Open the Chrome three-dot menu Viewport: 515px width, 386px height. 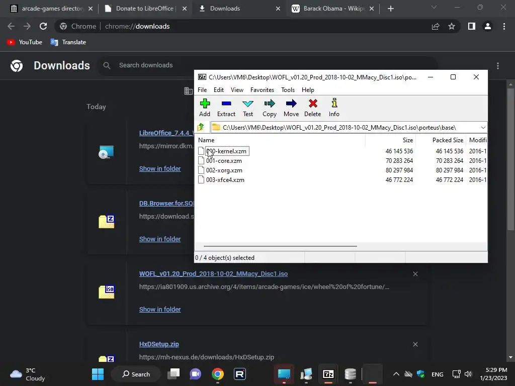coord(504,26)
